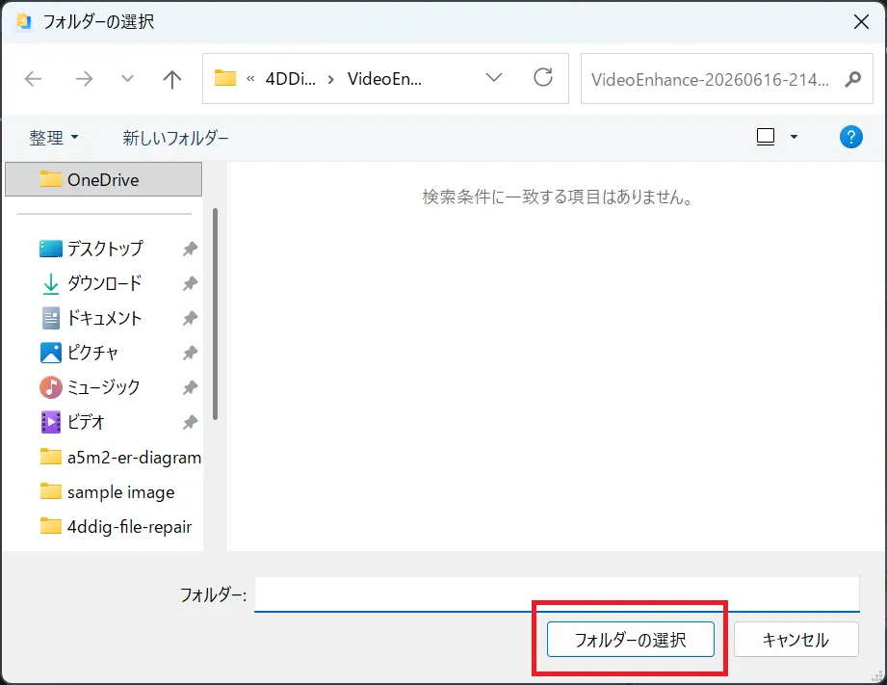887x685 pixels.
Task: Click the pin icon beside ドキュメント
Action: [190, 318]
